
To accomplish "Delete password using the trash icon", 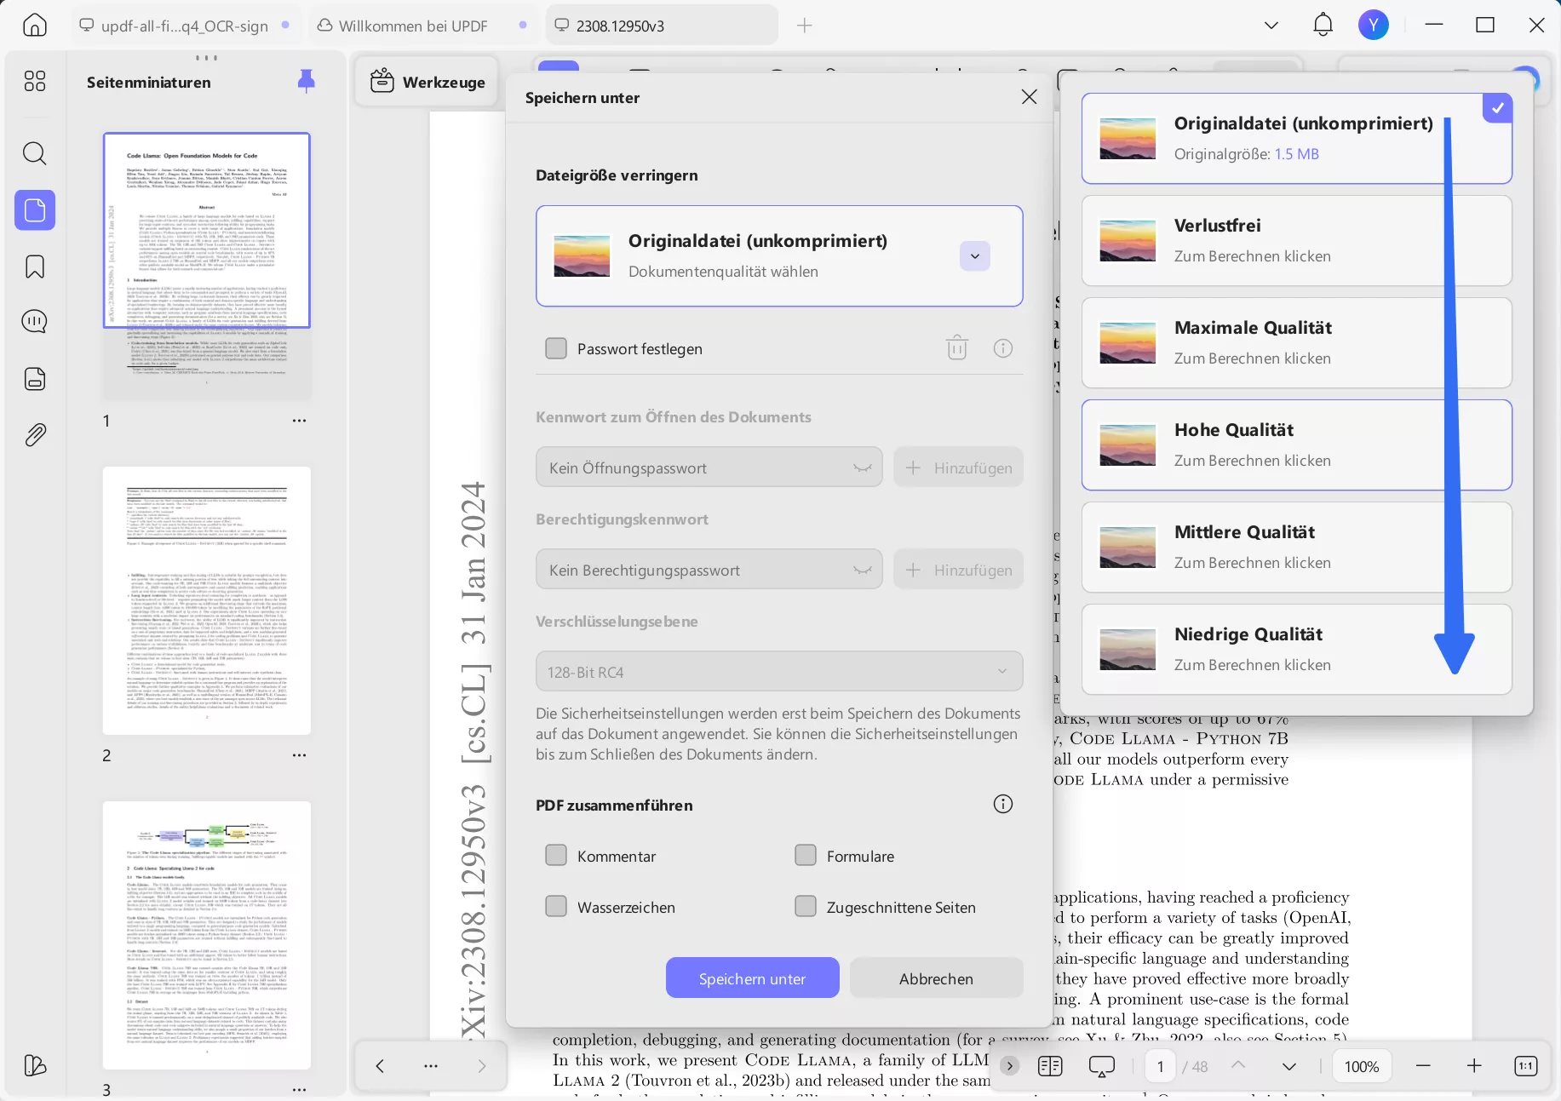I will [957, 348].
